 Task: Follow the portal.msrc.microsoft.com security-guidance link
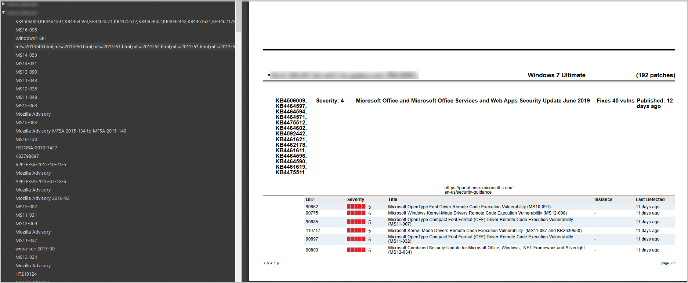pos(478,190)
